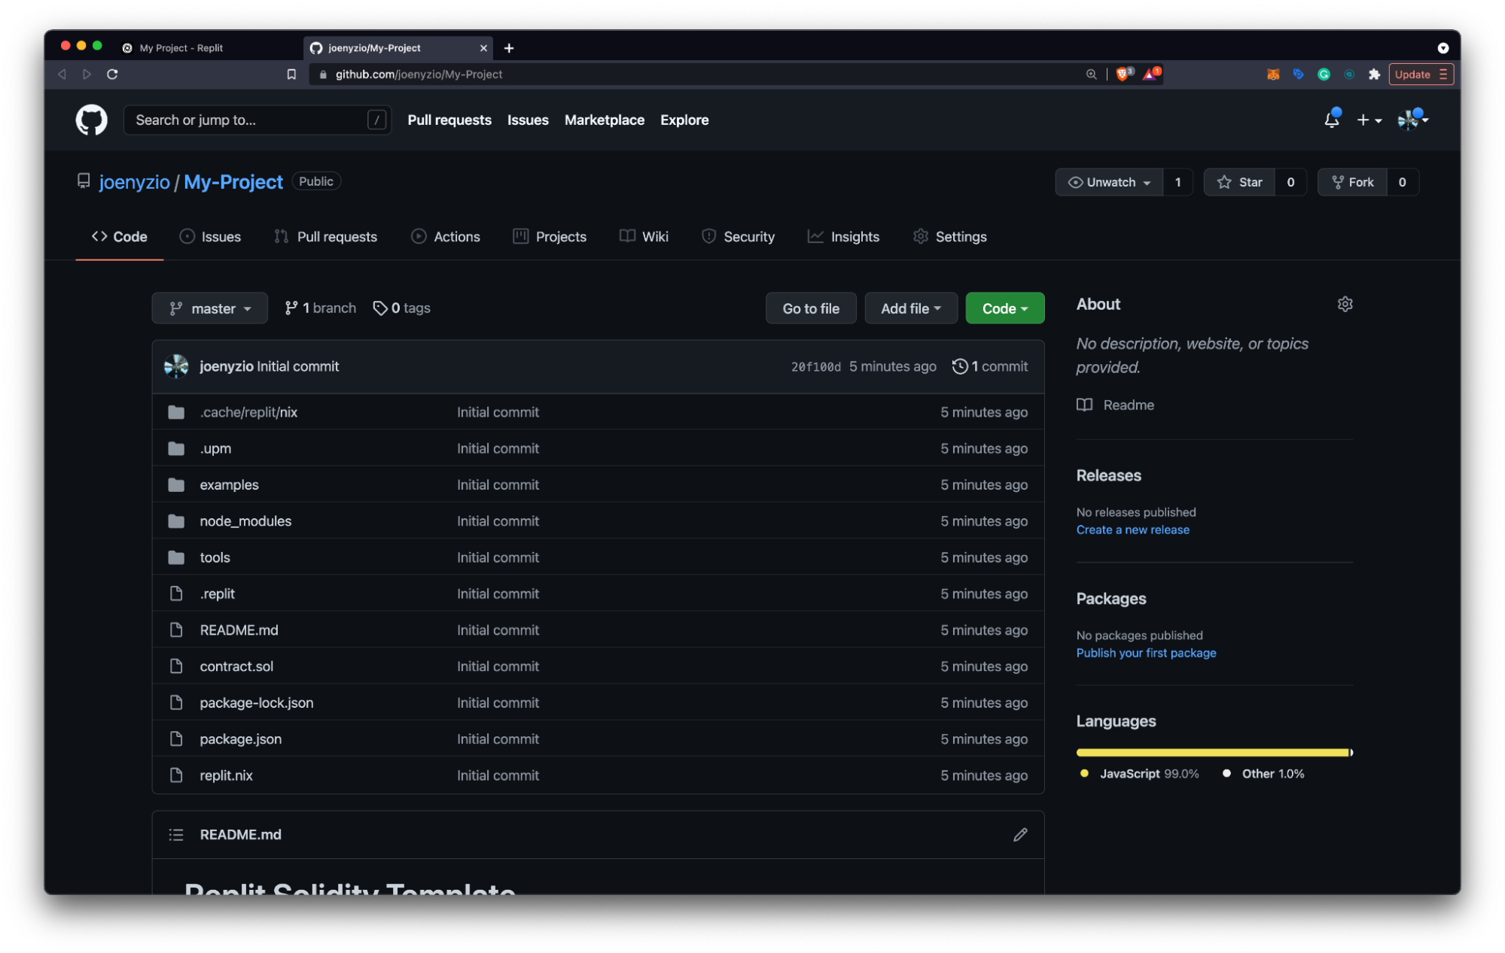Viewport: 1505px width, 953px height.
Task: Click the GitHub octocat home icon
Action: tap(91, 120)
